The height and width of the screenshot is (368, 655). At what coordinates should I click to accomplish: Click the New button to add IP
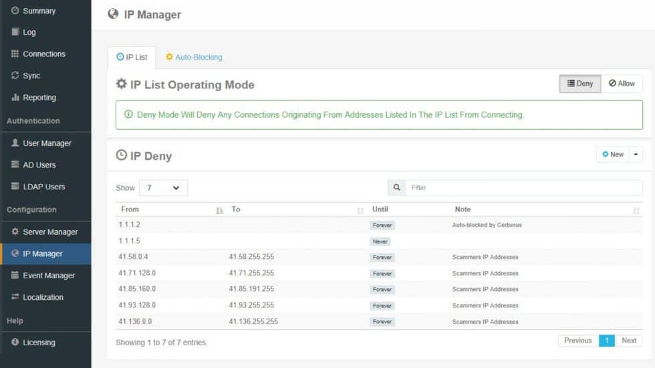point(612,155)
